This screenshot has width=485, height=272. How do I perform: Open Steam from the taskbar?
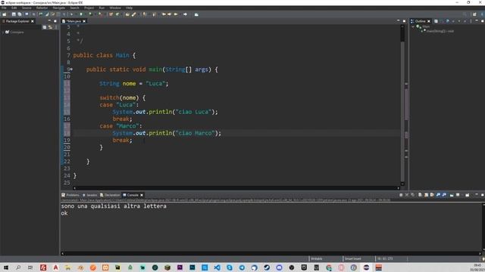click(x=267, y=267)
